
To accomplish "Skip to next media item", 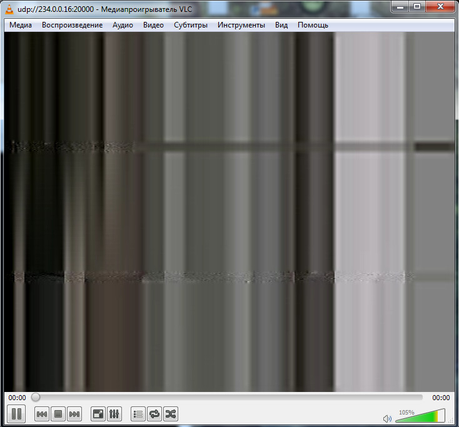I will [74, 414].
